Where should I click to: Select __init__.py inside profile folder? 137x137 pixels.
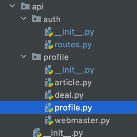click(74, 70)
